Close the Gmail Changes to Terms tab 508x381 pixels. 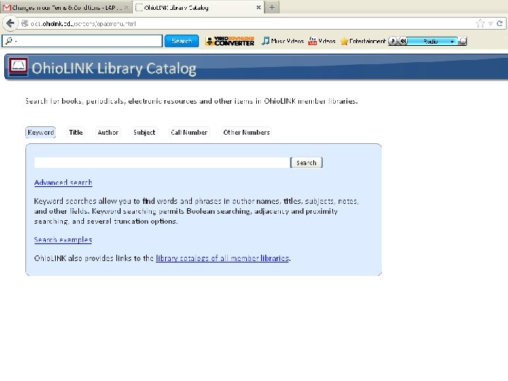point(126,7)
